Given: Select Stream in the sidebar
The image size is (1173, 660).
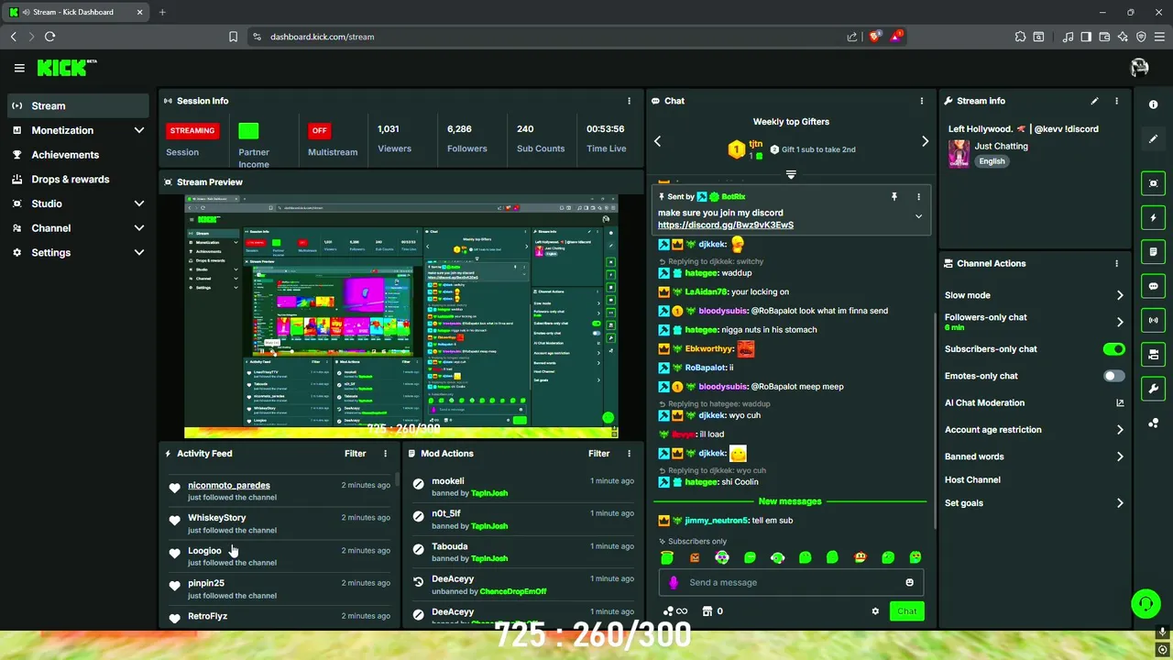Looking at the screenshot, I should [78, 105].
